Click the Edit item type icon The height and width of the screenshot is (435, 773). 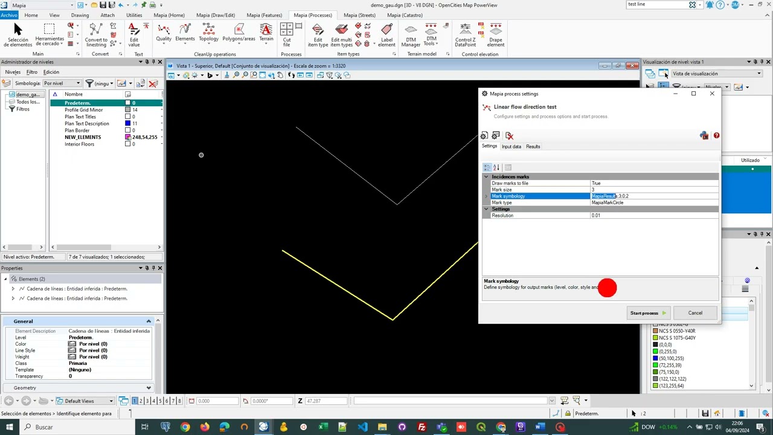pyautogui.click(x=318, y=34)
